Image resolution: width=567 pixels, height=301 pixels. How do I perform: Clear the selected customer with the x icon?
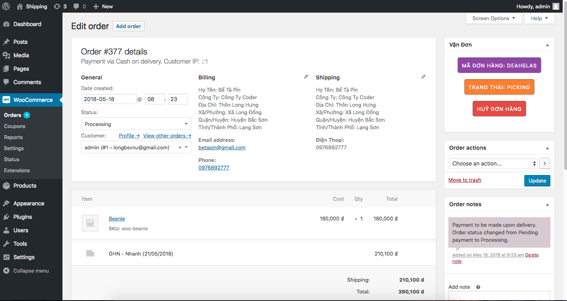pyautogui.click(x=180, y=147)
